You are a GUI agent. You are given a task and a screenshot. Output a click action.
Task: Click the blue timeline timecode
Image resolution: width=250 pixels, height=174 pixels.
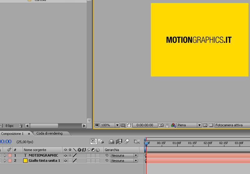point(6,141)
